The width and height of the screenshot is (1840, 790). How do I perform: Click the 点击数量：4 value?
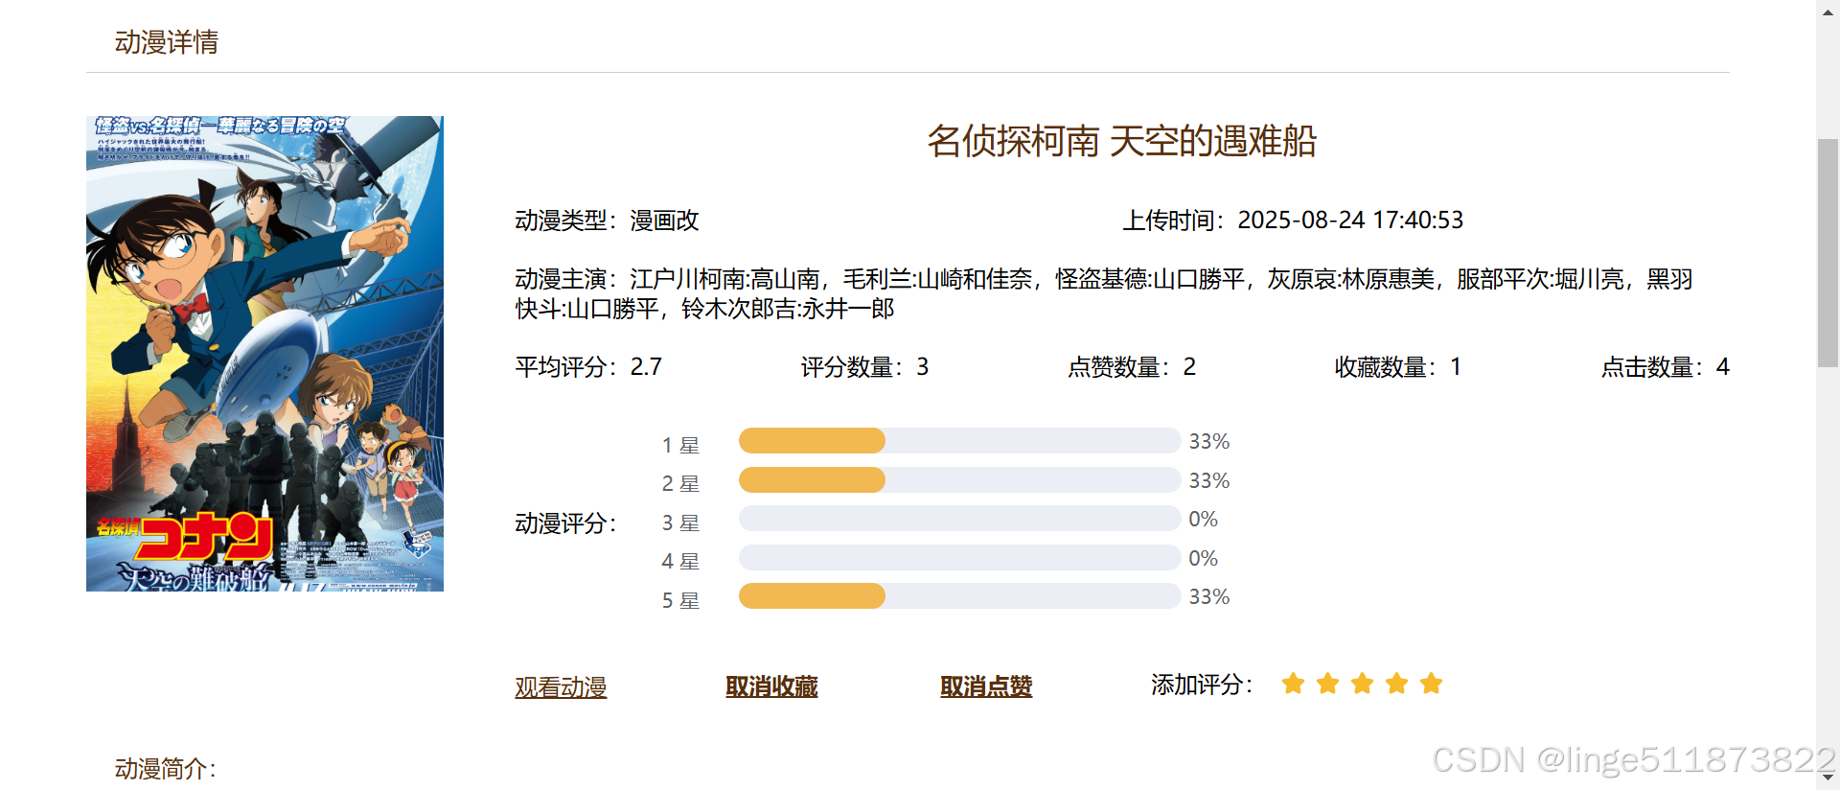[x=1666, y=367]
